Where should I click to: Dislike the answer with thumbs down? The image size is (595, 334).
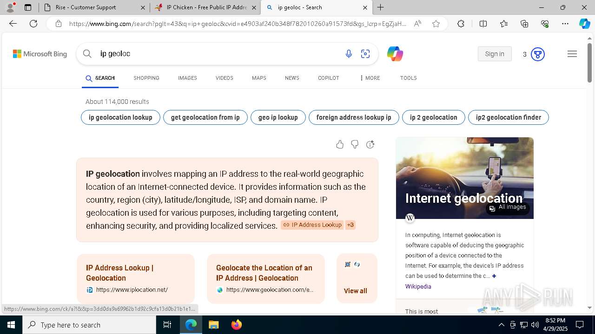tap(355, 144)
